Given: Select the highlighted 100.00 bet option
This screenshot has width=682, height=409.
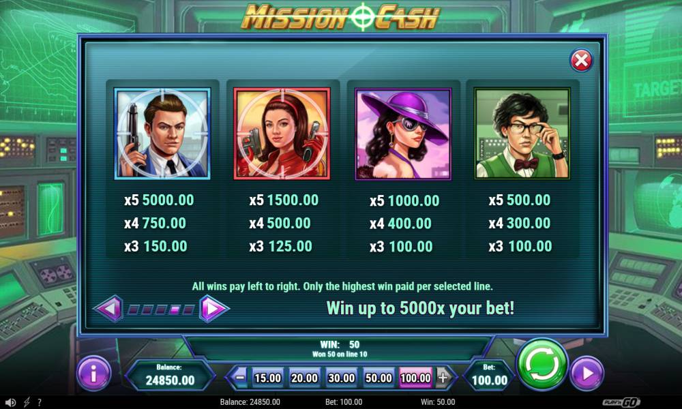Looking at the screenshot, I should point(415,378).
